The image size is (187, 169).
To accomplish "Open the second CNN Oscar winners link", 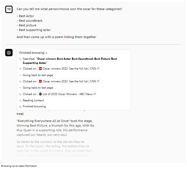I will (69, 81).
